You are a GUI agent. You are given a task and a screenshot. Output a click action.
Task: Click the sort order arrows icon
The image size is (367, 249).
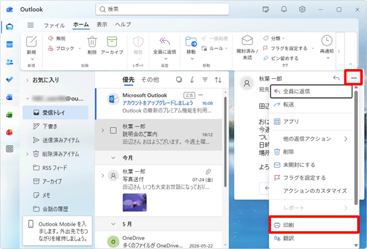pyautogui.click(x=218, y=80)
